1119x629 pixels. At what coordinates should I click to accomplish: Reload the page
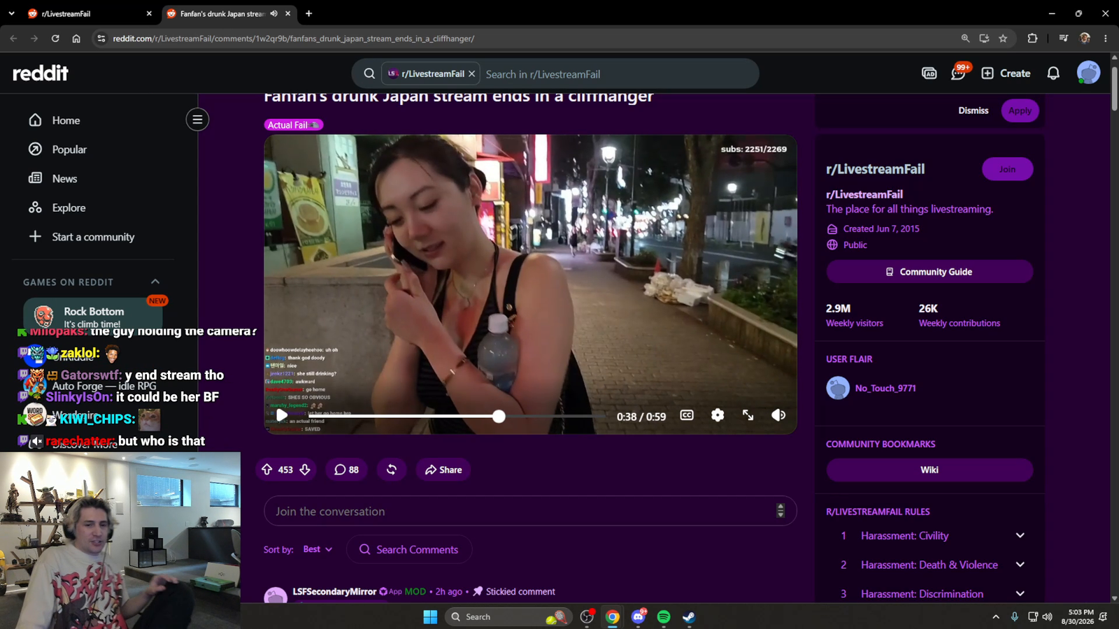click(55, 38)
